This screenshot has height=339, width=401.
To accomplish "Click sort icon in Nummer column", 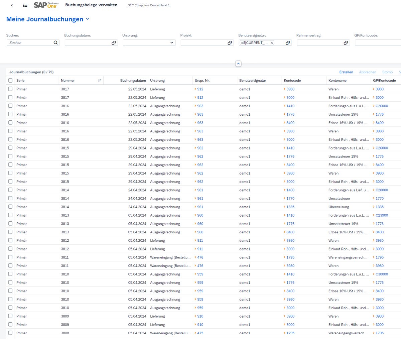I will (x=99, y=81).
